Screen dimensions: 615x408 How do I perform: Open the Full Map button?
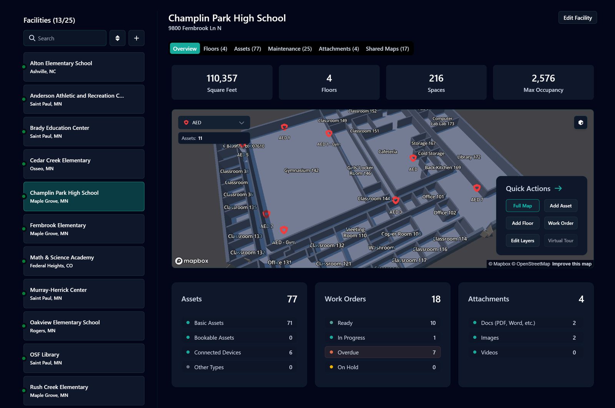click(522, 206)
